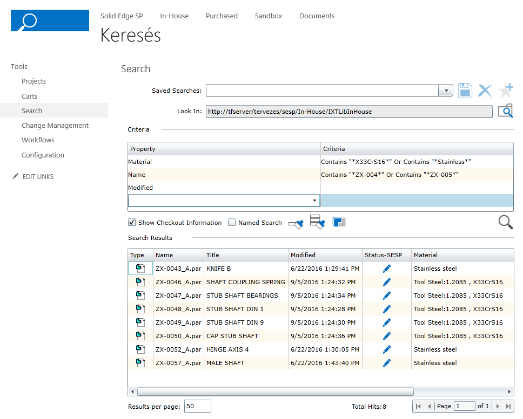This screenshot has width=523, height=419.
Task: Click the Results per page input field
Action: [198, 406]
